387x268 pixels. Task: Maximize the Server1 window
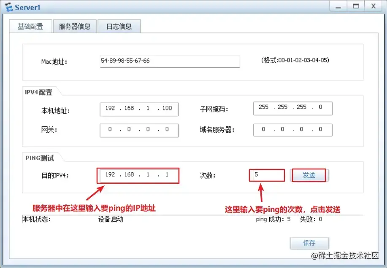coord(356,6)
